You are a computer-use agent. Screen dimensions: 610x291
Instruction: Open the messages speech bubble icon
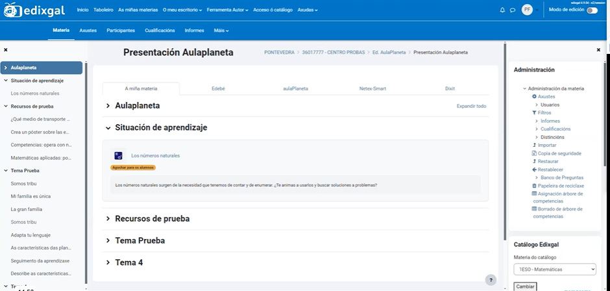tap(513, 10)
